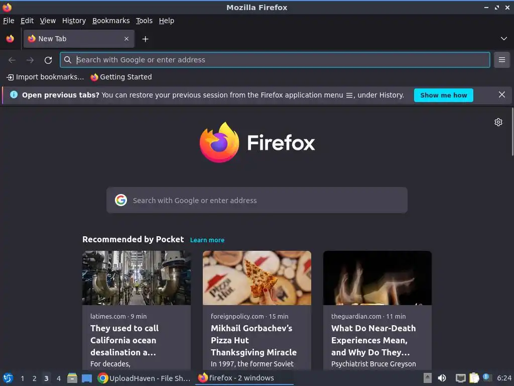Click the show desktop taskbar icon
Screen dimensions: 514x386
86,378
